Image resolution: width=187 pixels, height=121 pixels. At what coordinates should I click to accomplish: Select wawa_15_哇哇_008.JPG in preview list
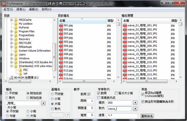click(142, 54)
